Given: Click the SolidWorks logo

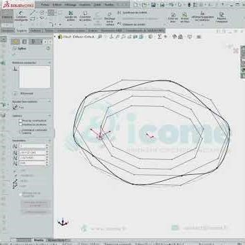Looking at the screenshot, I should (x=18, y=5).
